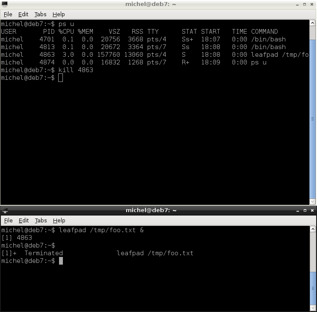Close the top terminal window
Viewport: 317px width, 312px height.
pos(312,4)
